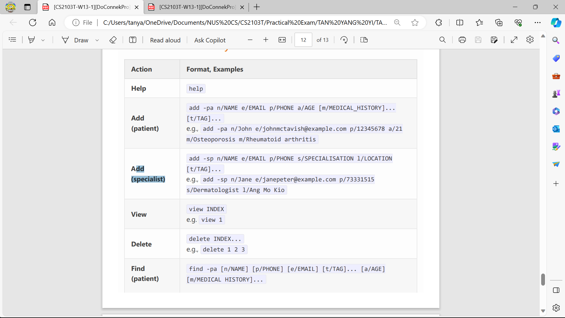Select the Erase tool

coord(113,40)
